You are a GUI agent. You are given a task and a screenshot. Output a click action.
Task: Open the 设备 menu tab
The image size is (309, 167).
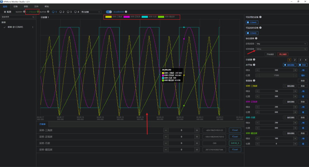coord(15,6)
